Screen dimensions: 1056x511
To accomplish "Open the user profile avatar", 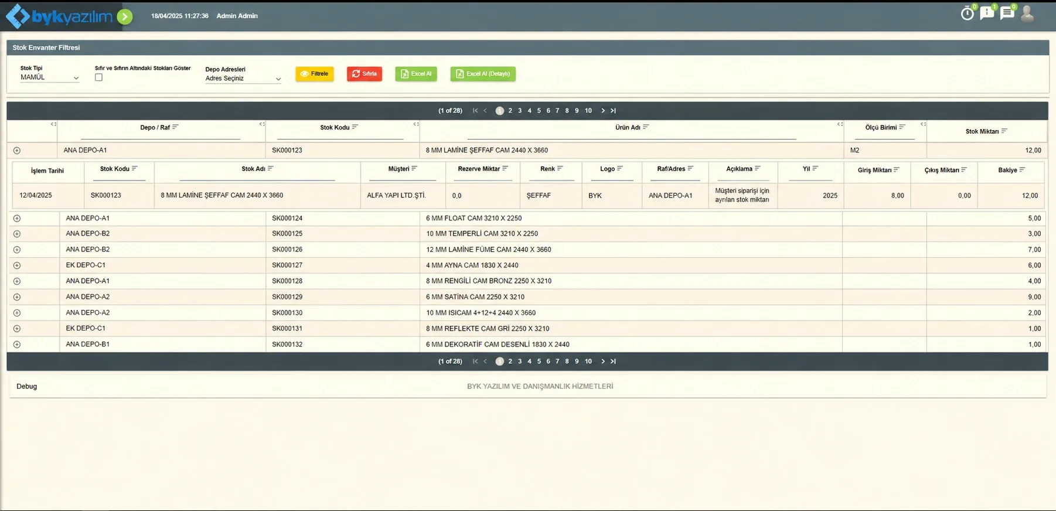I will (1027, 13).
